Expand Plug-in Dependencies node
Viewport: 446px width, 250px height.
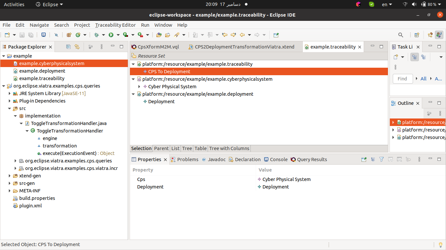9,101
